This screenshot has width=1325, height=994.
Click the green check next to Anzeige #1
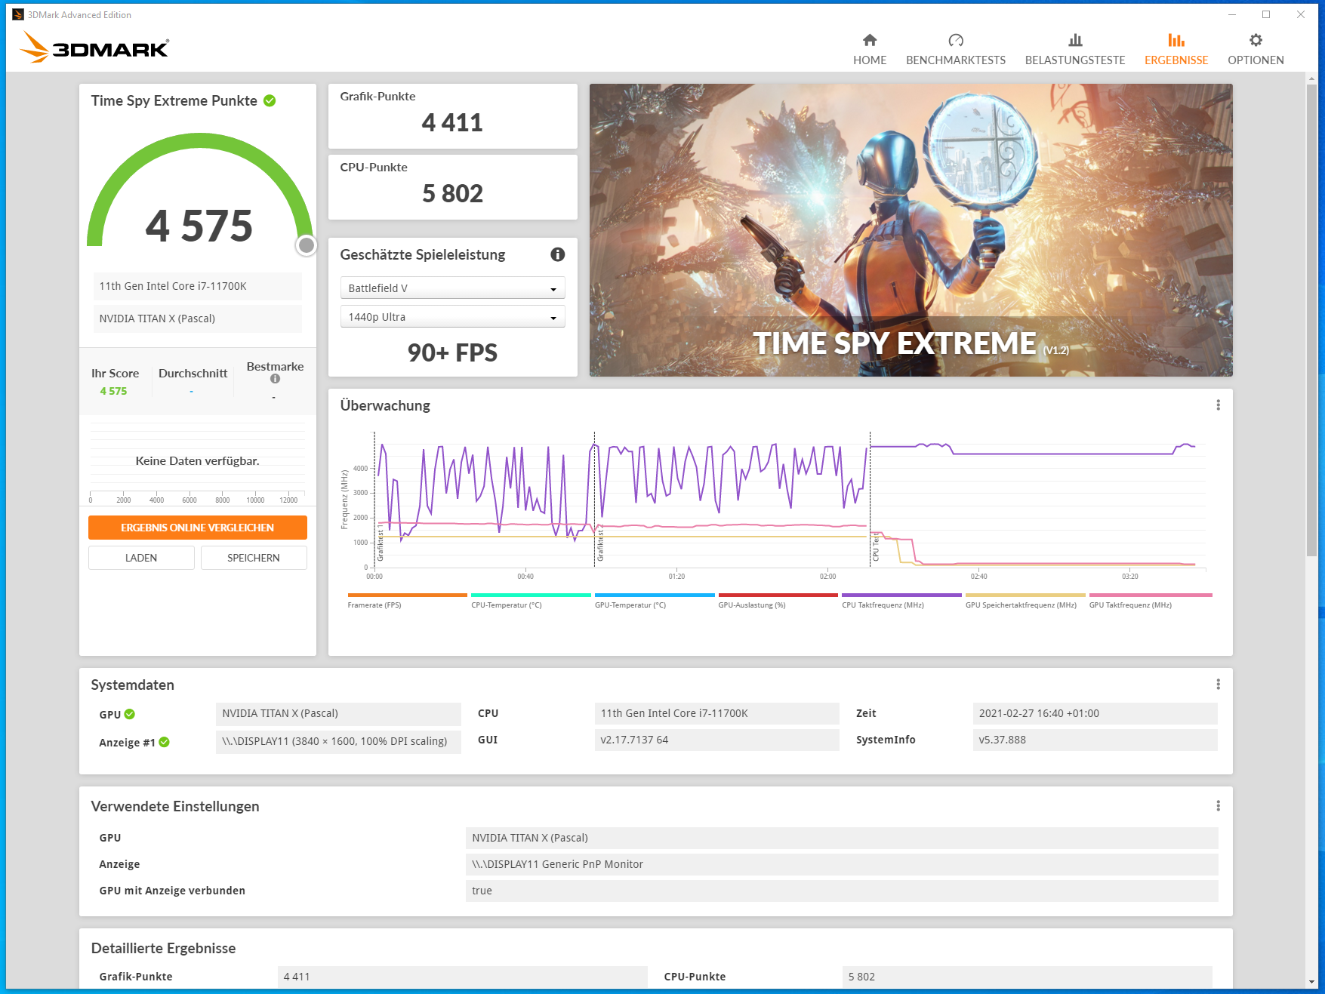pyautogui.click(x=165, y=742)
